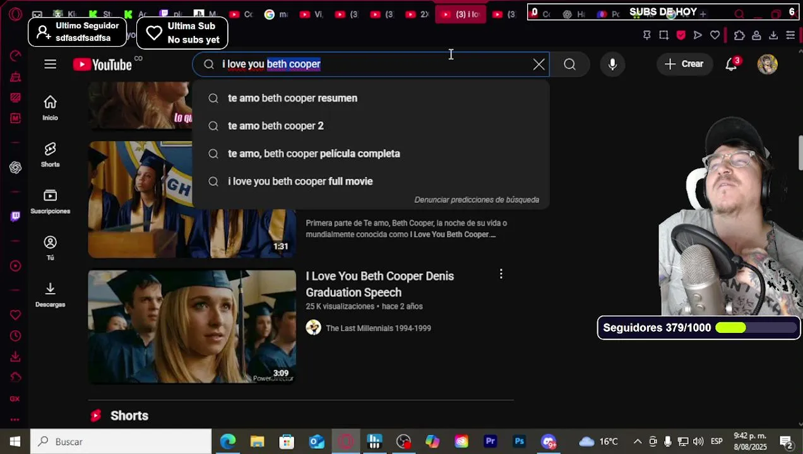Open The Last Millennials 1994-1999 channel
This screenshot has height=454, width=803.
[x=378, y=329]
